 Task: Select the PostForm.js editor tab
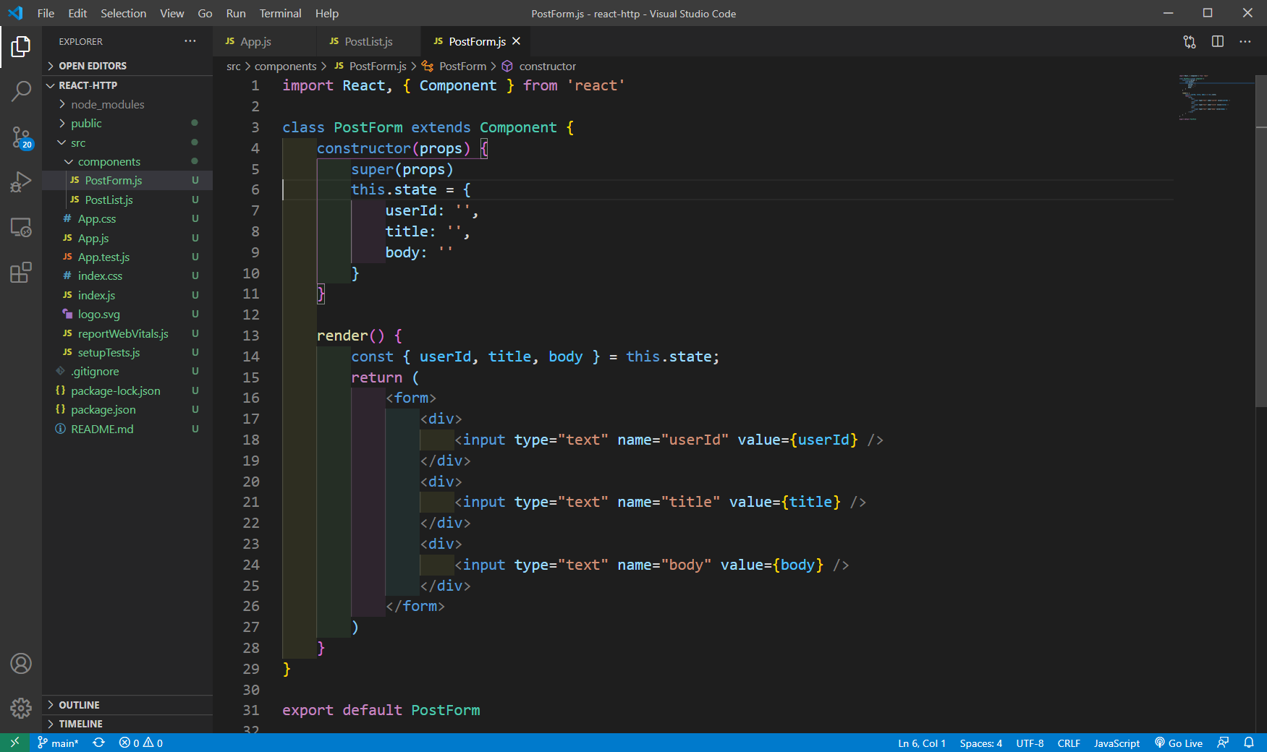[x=476, y=41]
